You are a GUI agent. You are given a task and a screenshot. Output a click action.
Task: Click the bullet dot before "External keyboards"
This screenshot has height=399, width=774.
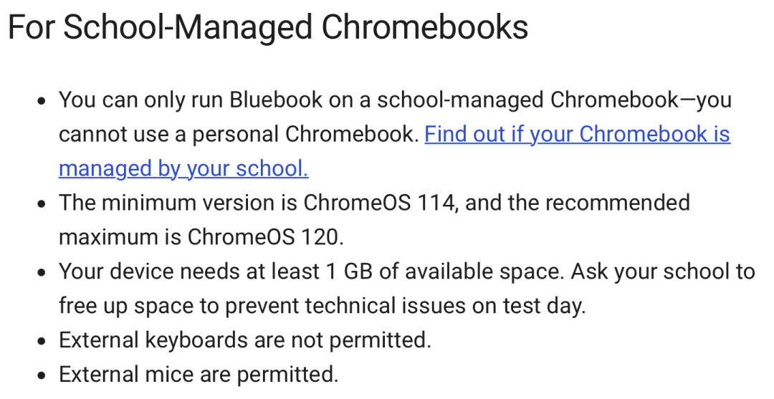click(x=42, y=341)
